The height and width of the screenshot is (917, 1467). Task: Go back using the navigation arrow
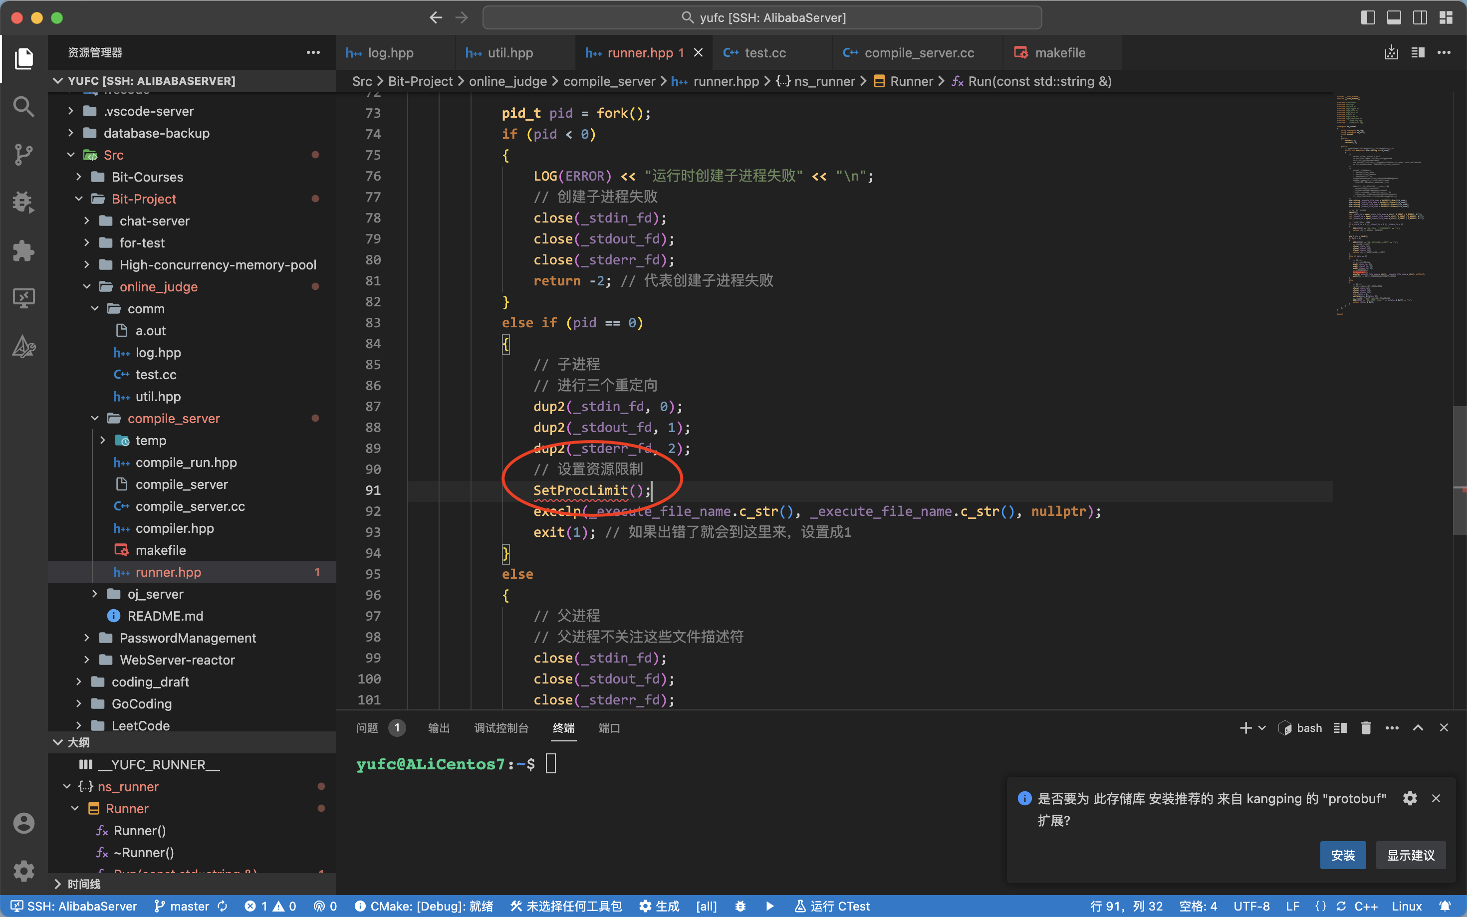coord(436,17)
